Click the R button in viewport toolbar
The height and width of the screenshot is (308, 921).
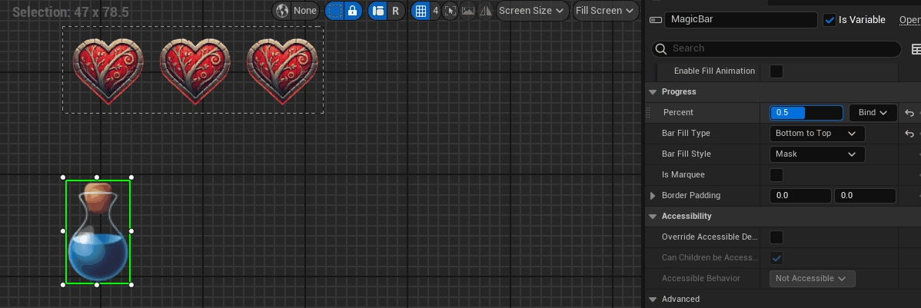pyautogui.click(x=395, y=11)
